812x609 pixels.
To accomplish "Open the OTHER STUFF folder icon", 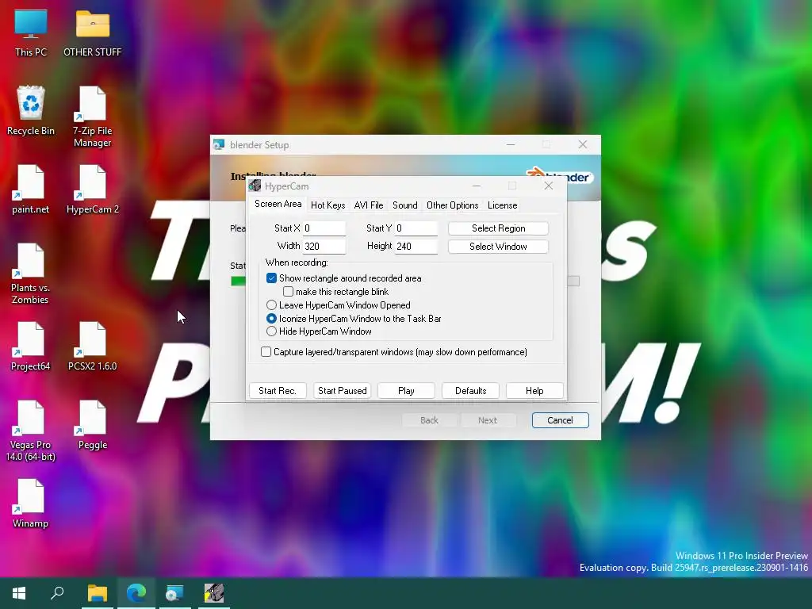I will pyautogui.click(x=92, y=33).
